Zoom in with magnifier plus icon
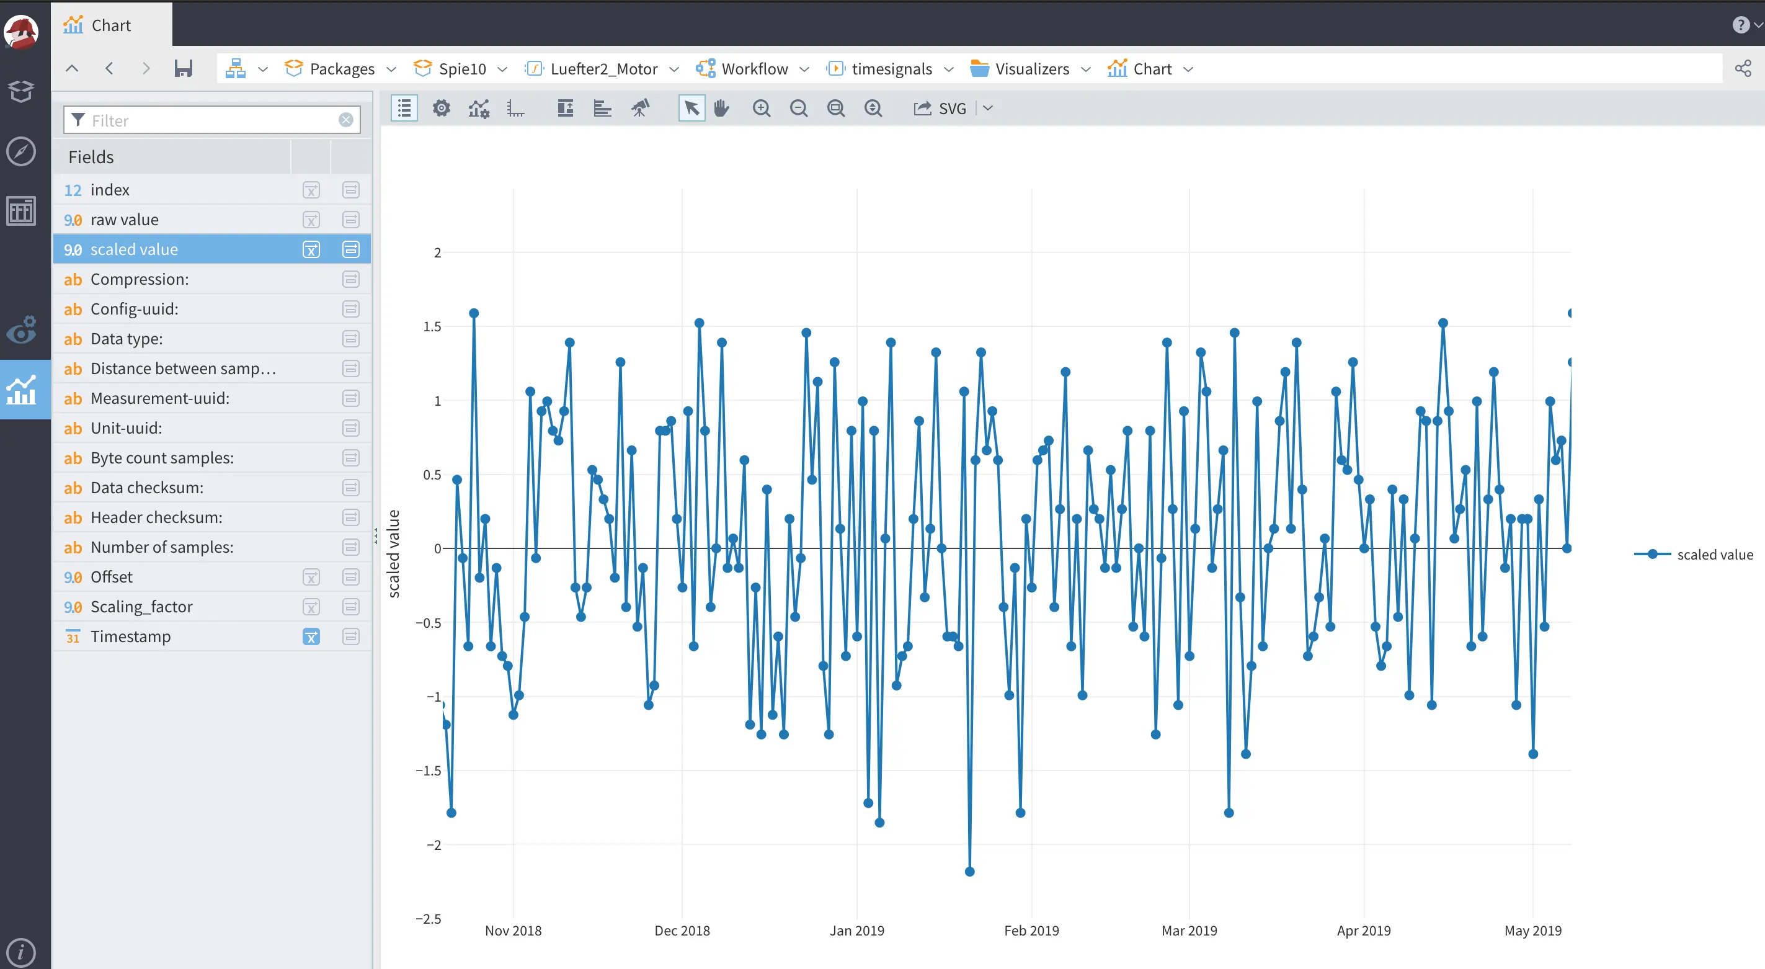The height and width of the screenshot is (969, 1765). (761, 109)
